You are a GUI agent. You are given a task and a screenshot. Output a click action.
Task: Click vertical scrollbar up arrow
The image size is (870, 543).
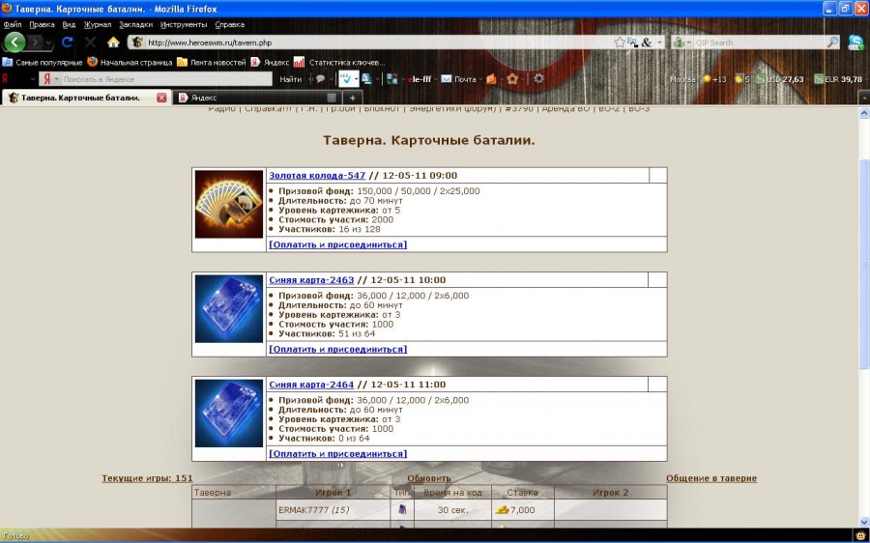[864, 113]
